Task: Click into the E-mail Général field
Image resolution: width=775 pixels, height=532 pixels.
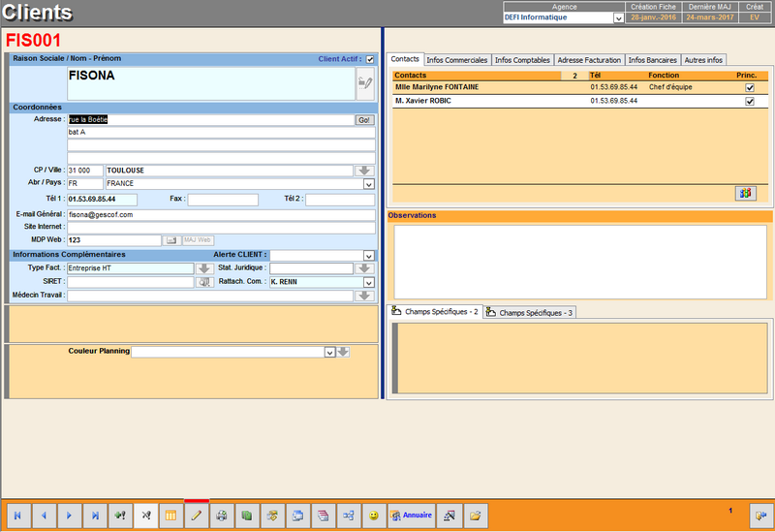Action: tap(221, 213)
